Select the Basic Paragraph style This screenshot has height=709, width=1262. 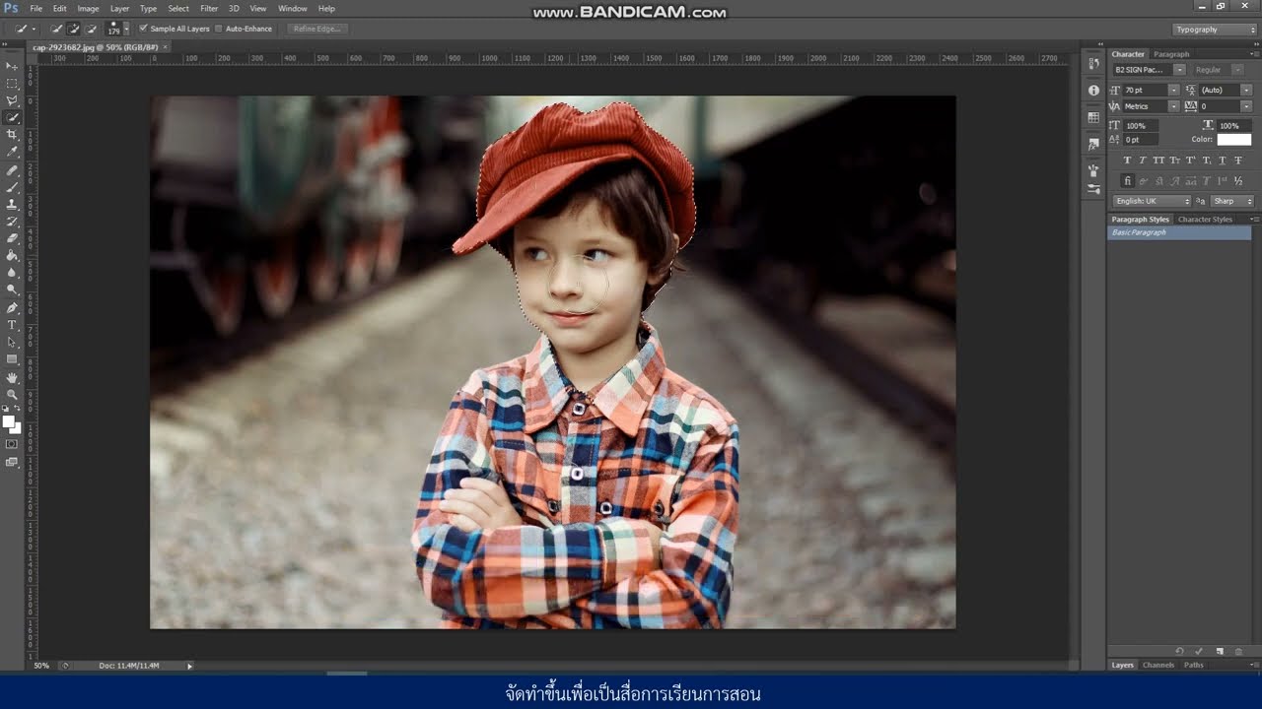coord(1179,232)
